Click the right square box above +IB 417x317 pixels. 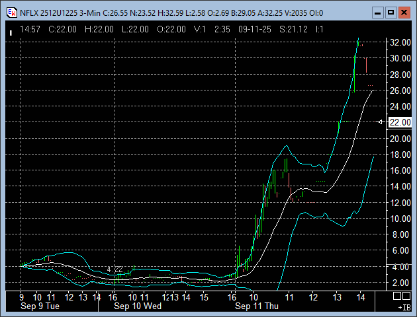pos(406,296)
